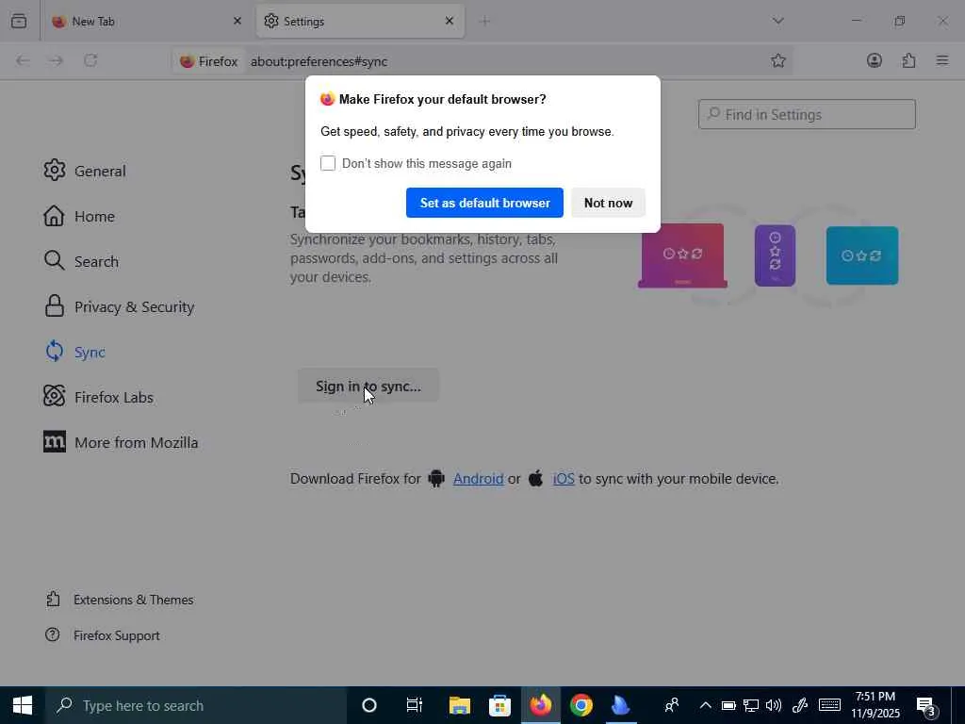965x724 pixels.
Task: Click the laptop sync illustration
Action: click(x=682, y=255)
